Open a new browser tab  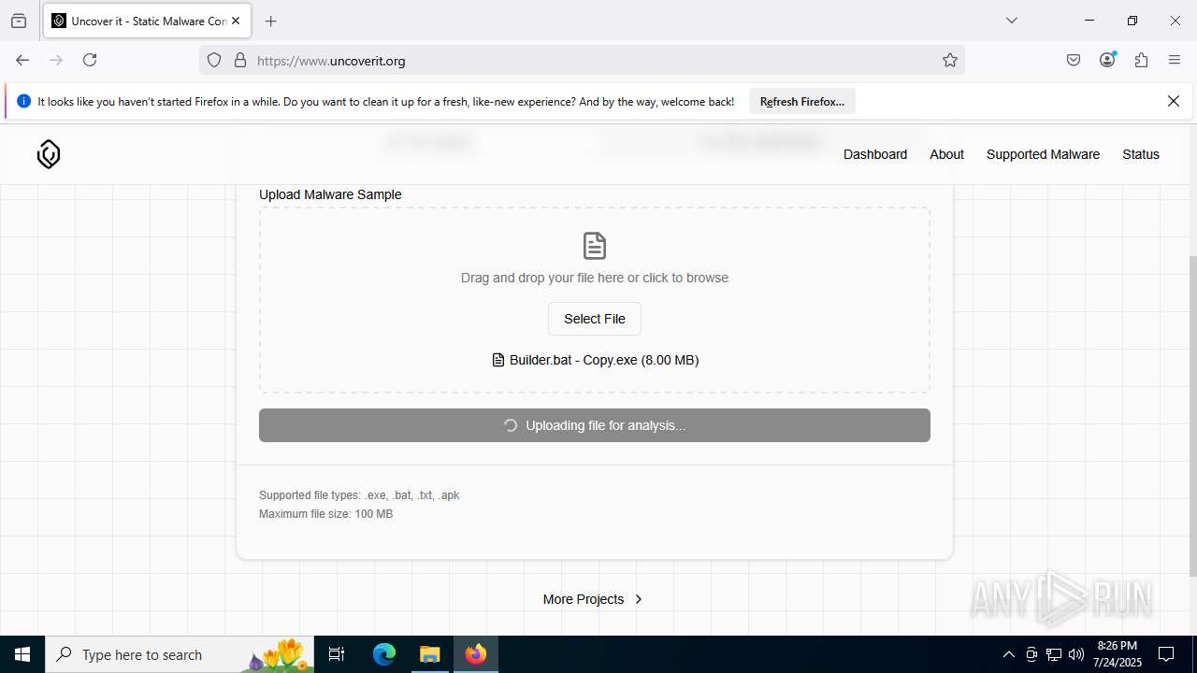[x=271, y=21]
